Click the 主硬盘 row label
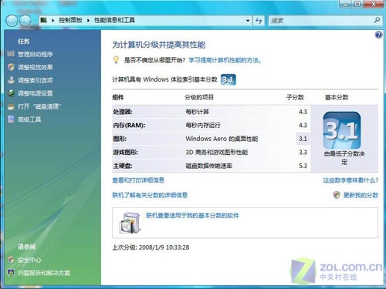The width and height of the screenshot is (386, 289). point(123,166)
